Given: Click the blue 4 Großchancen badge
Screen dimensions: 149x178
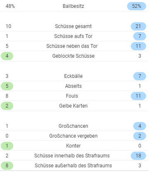Looking at the screenshot, I should (139, 126).
